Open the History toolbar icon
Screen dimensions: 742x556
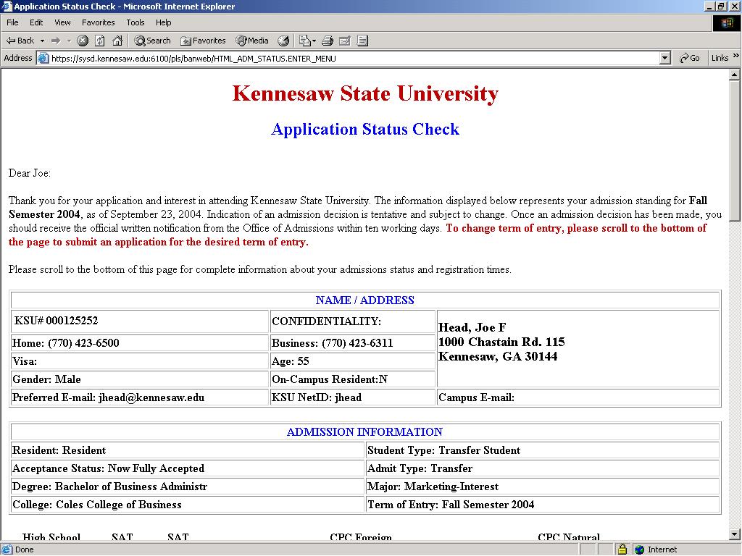pos(283,41)
